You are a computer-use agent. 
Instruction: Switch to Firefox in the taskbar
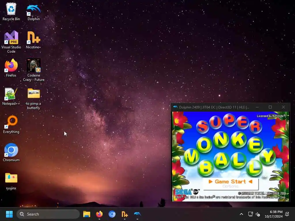[99, 214]
